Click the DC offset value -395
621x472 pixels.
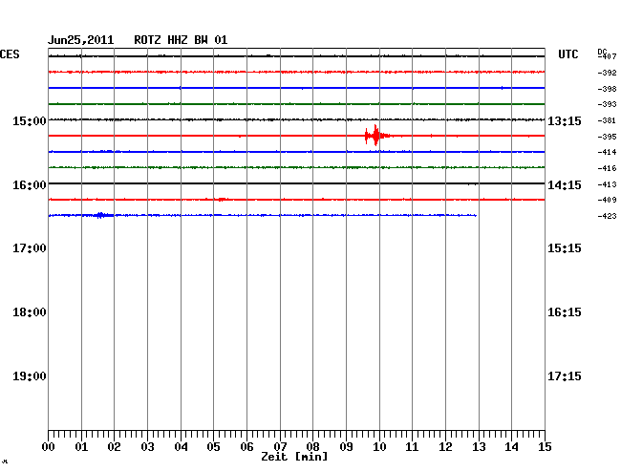607,137
